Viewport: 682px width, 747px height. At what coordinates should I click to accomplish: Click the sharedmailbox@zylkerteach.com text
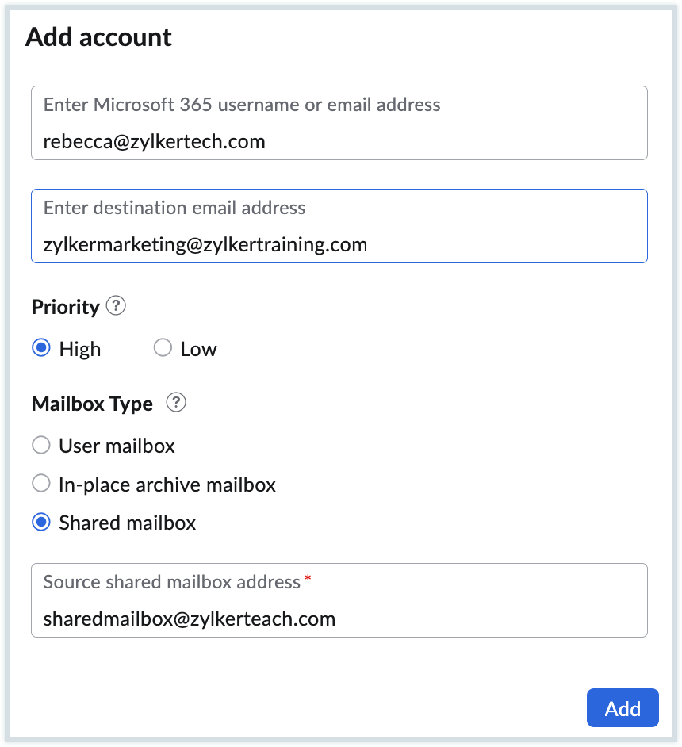(x=190, y=619)
